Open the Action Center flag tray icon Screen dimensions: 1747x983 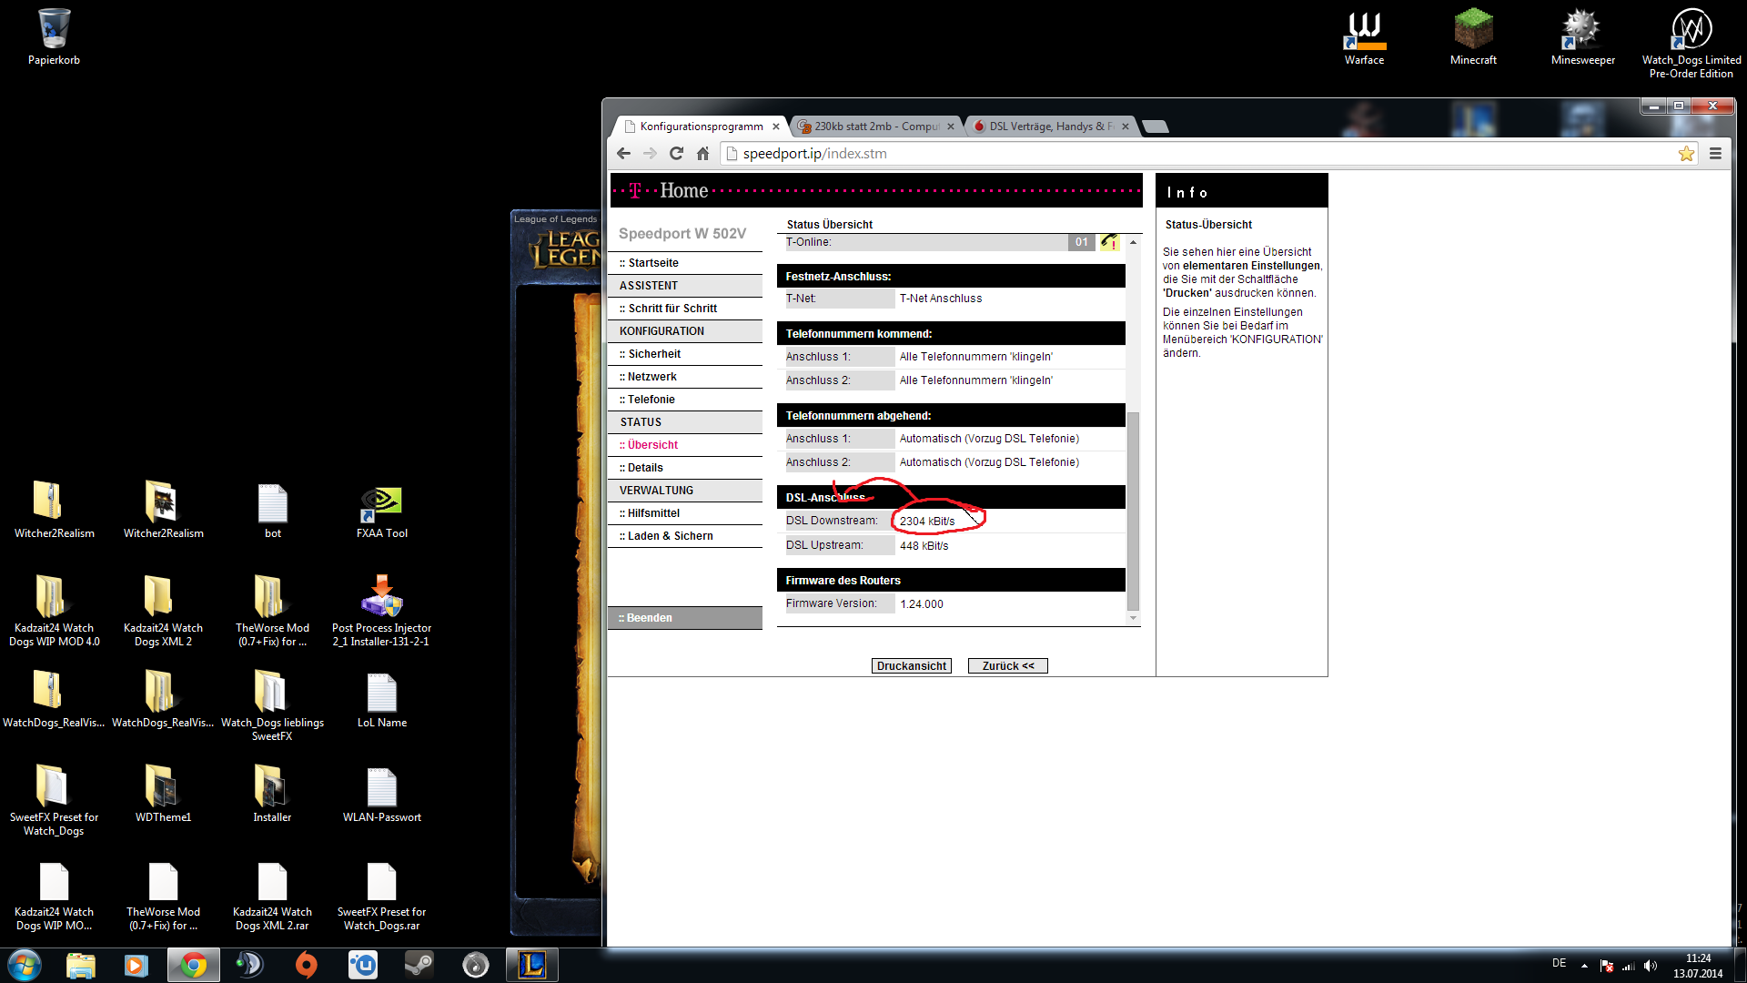[1606, 966]
